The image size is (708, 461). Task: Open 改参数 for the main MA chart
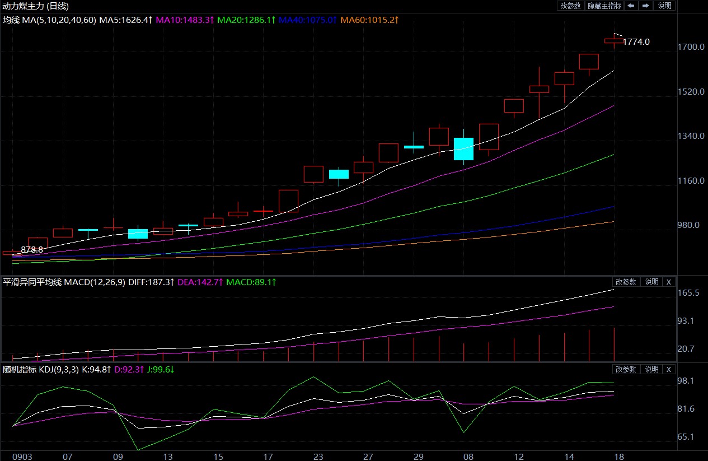point(570,6)
